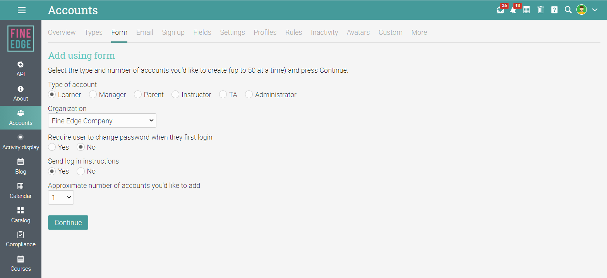This screenshot has height=278, width=607.
Task: Open API in the sidebar
Action: [21, 70]
